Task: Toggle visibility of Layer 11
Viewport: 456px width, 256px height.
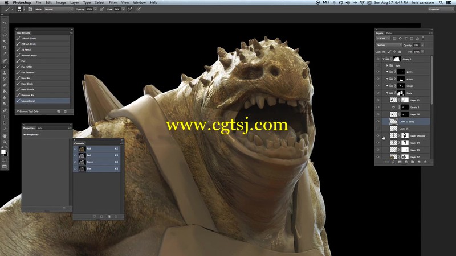Action: coord(378,100)
